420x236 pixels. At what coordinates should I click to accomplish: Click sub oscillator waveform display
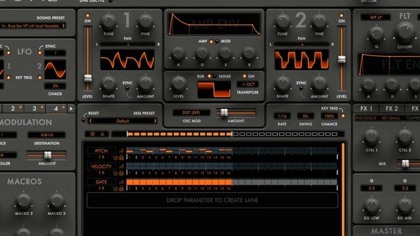pyautogui.click(x=214, y=90)
